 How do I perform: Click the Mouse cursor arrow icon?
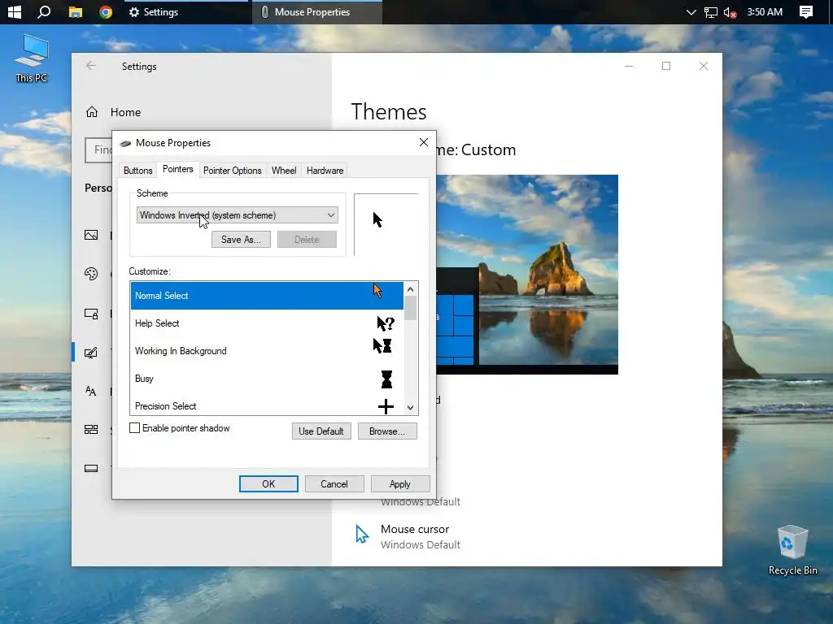362,535
